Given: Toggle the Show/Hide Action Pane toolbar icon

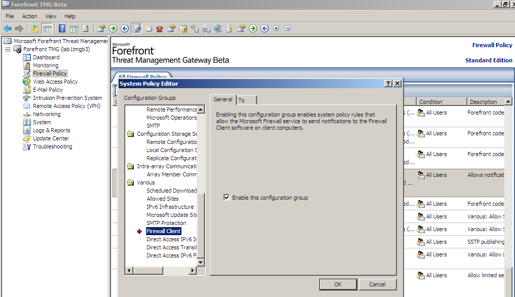Looking at the screenshot, I should (74, 28).
